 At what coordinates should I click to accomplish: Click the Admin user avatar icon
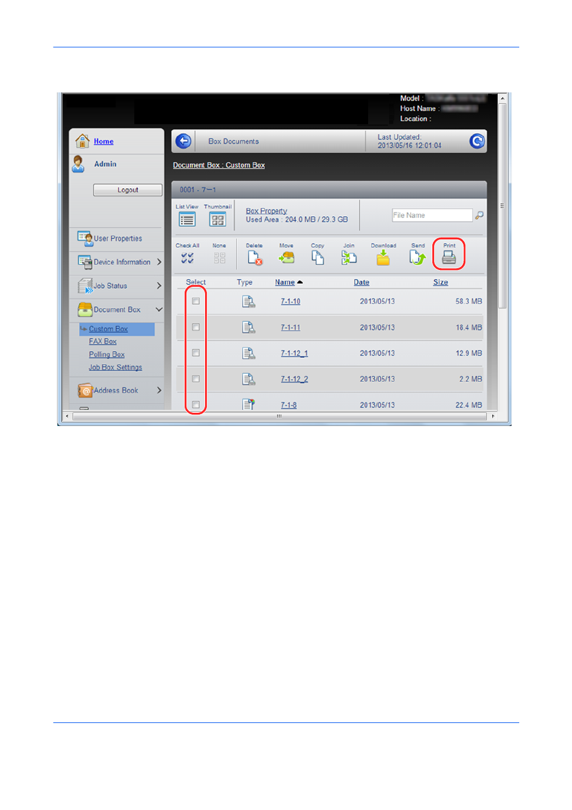point(79,164)
